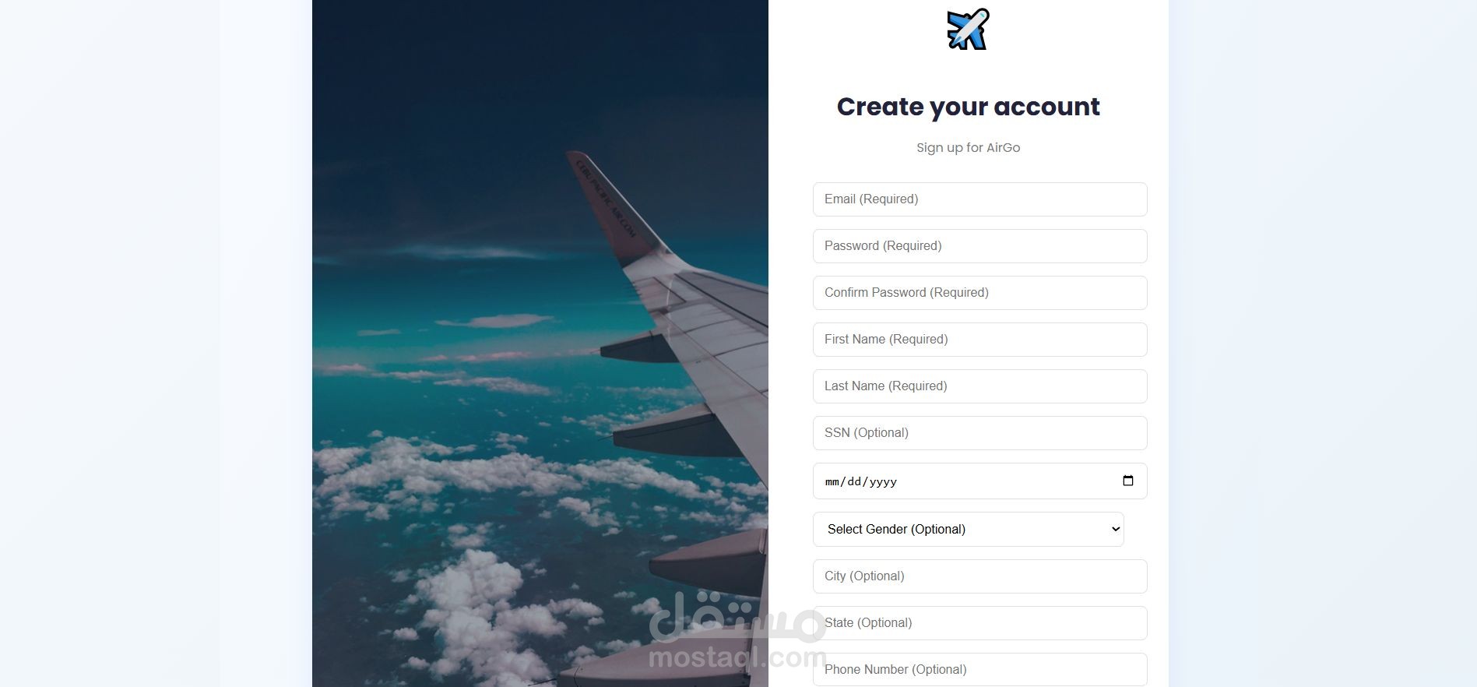Select the month portion of the date field
The width and height of the screenshot is (1477, 687).
[832, 482]
